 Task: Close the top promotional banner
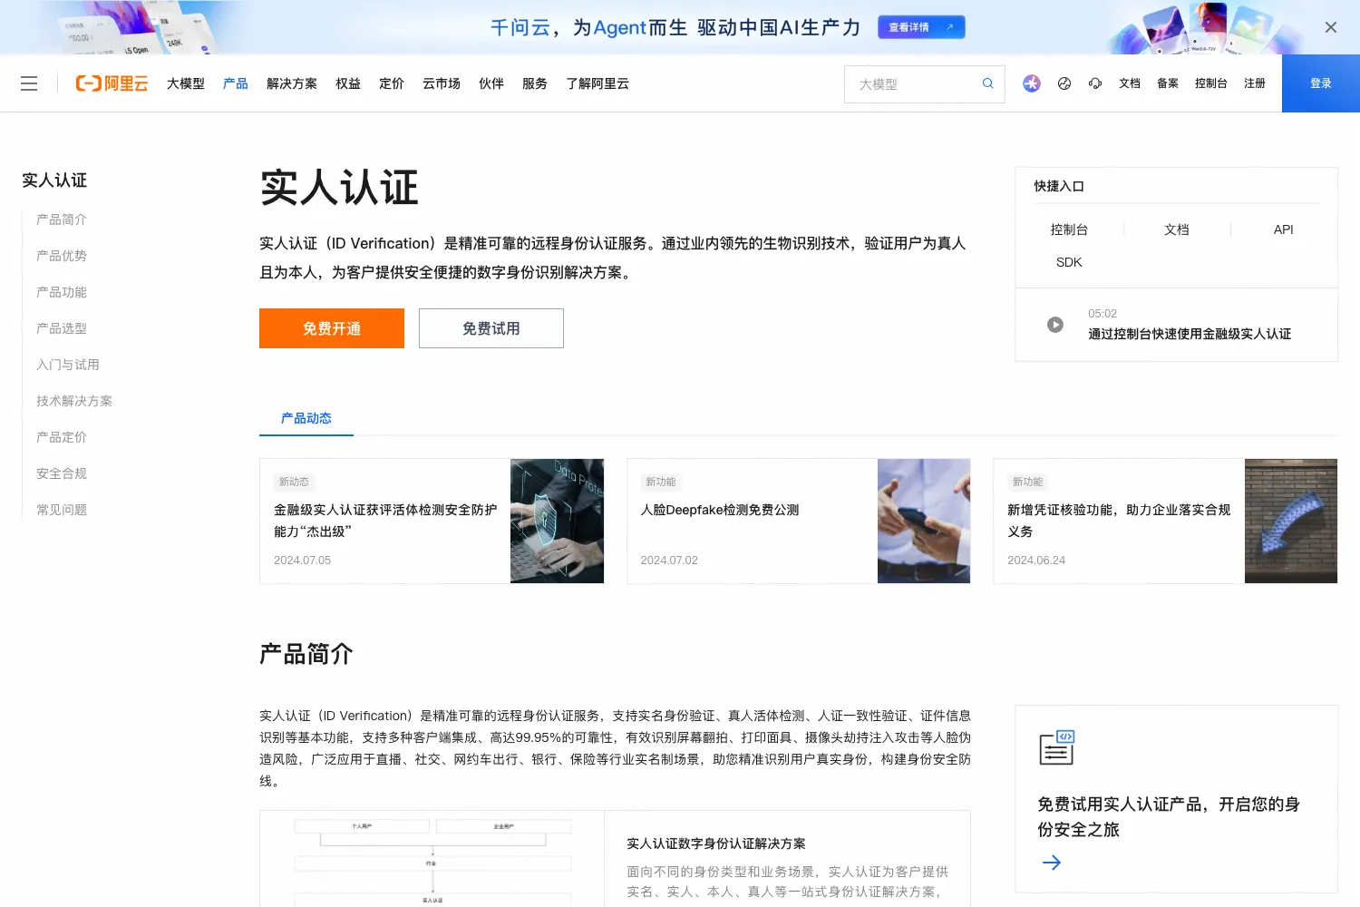pos(1331,27)
